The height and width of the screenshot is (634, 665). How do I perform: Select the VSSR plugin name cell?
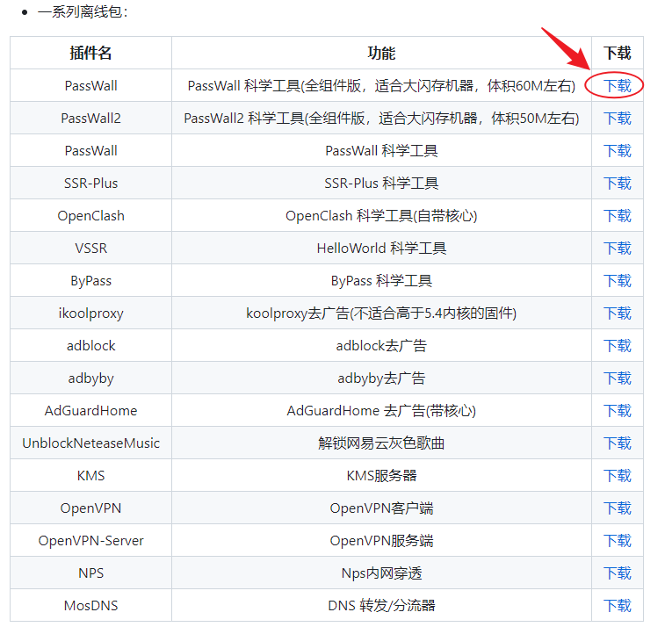[x=90, y=248]
